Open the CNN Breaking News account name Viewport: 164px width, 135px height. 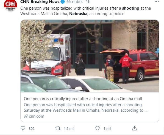pos(40,2)
